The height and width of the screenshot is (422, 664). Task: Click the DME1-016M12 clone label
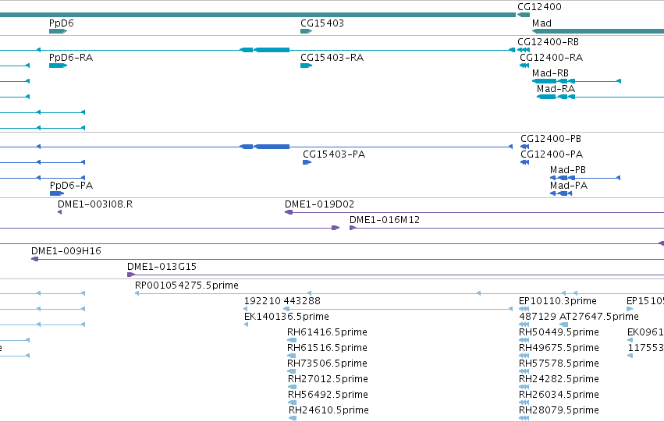pyautogui.click(x=385, y=220)
